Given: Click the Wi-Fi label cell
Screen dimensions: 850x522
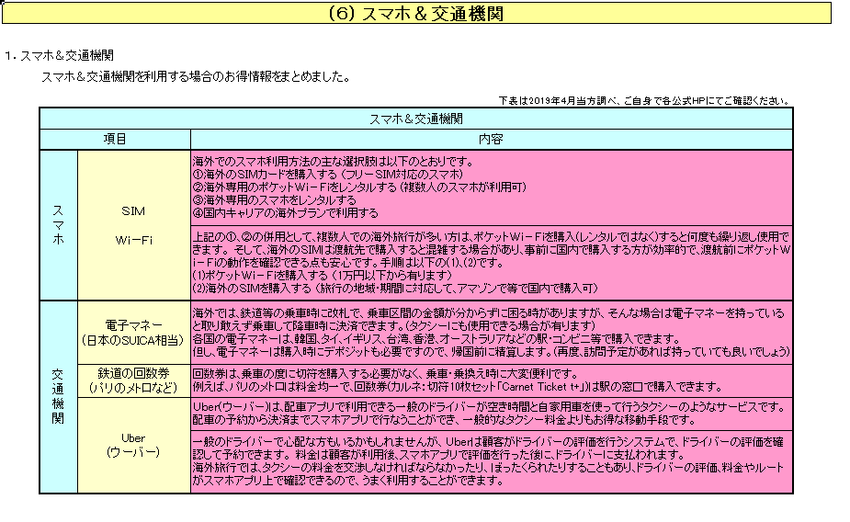Looking at the screenshot, I should tap(133, 240).
